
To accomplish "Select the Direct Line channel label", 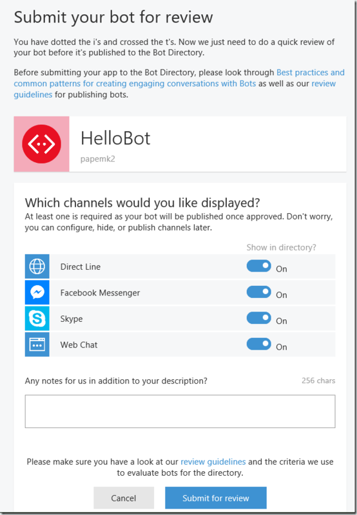I will coord(81,267).
